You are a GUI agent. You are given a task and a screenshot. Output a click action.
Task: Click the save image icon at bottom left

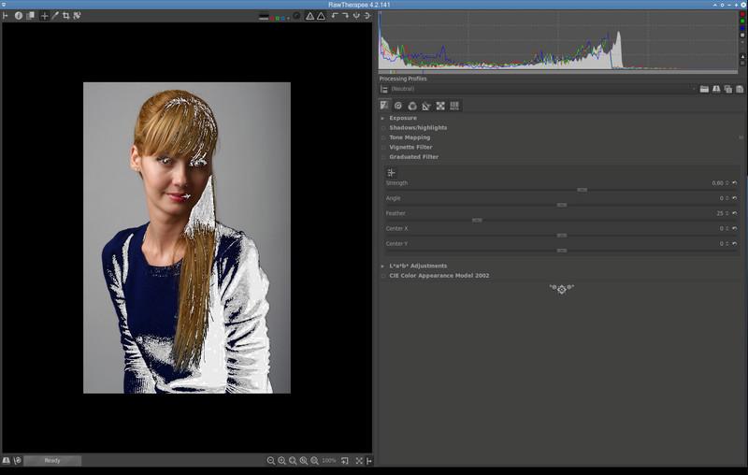(x=7, y=461)
